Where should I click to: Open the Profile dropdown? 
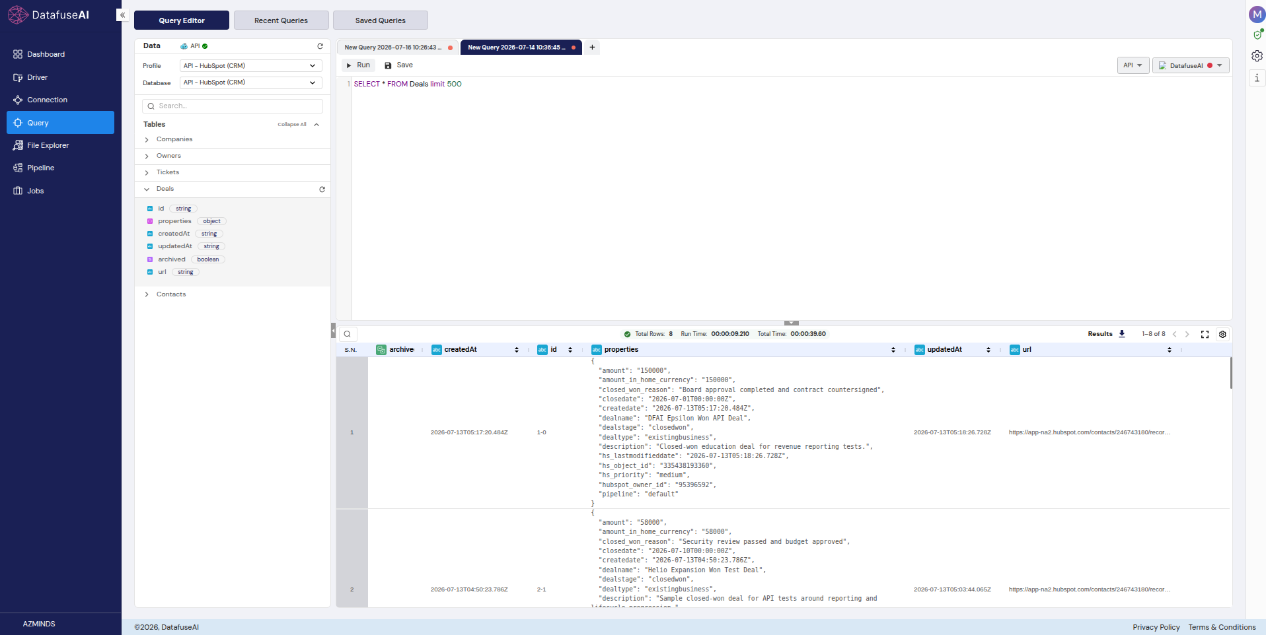[251, 65]
